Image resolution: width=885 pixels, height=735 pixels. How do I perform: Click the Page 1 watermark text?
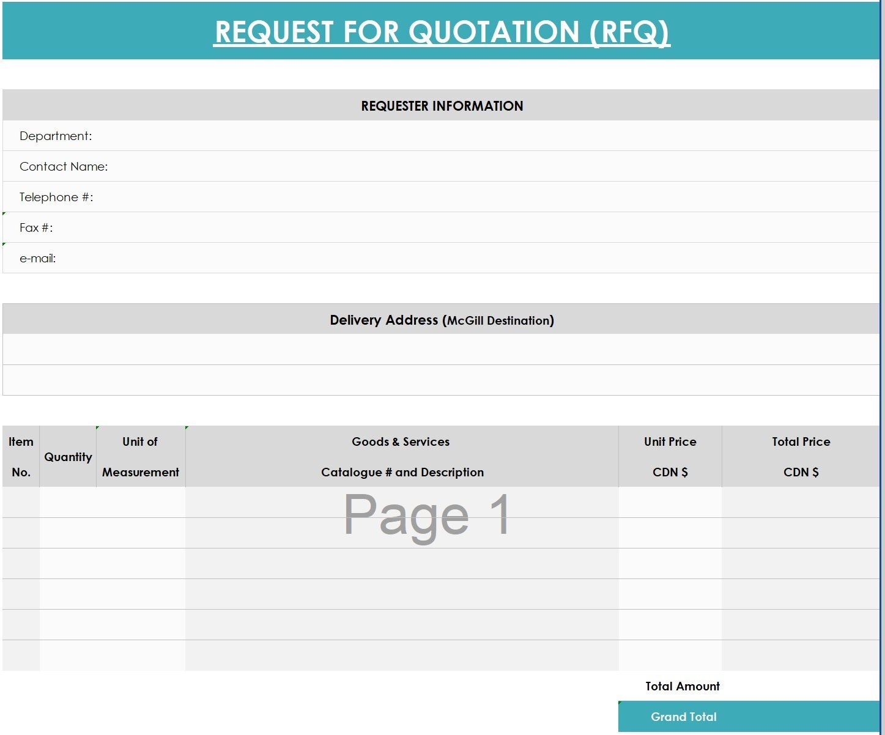[426, 515]
